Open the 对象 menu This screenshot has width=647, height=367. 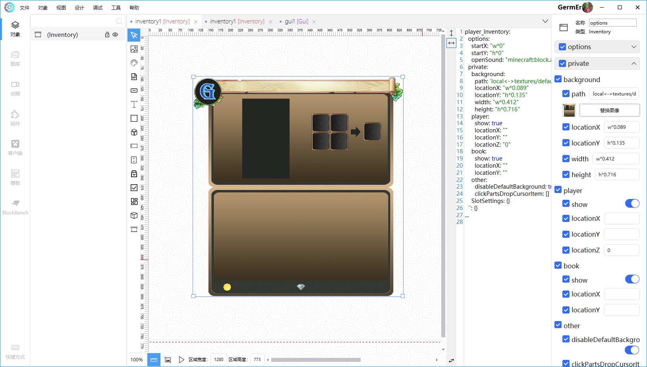(x=43, y=8)
